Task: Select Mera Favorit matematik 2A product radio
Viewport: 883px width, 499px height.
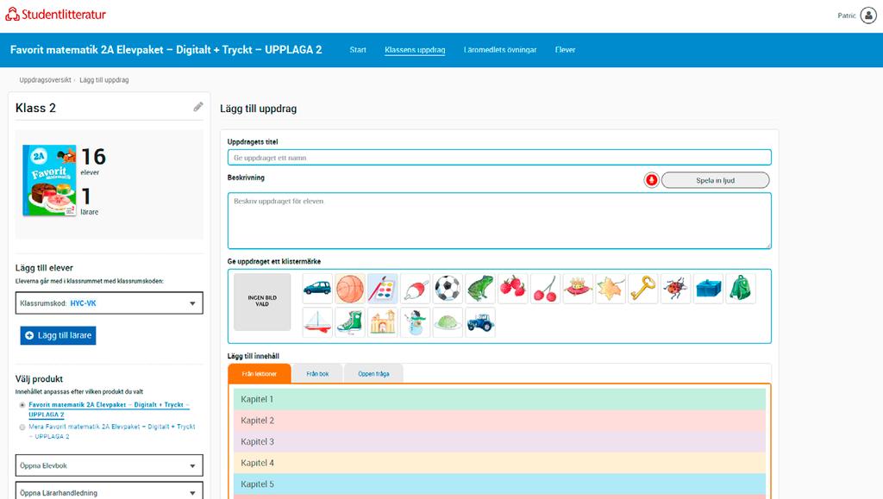Action: pyautogui.click(x=22, y=427)
